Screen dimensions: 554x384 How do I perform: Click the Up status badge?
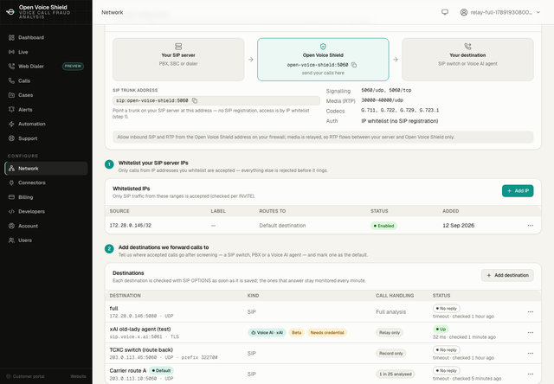441,330
